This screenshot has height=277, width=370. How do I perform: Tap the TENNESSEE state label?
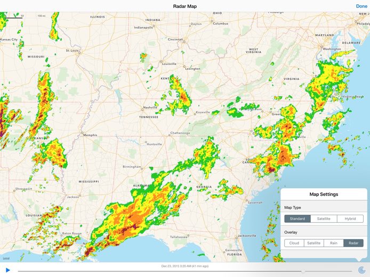point(149,117)
